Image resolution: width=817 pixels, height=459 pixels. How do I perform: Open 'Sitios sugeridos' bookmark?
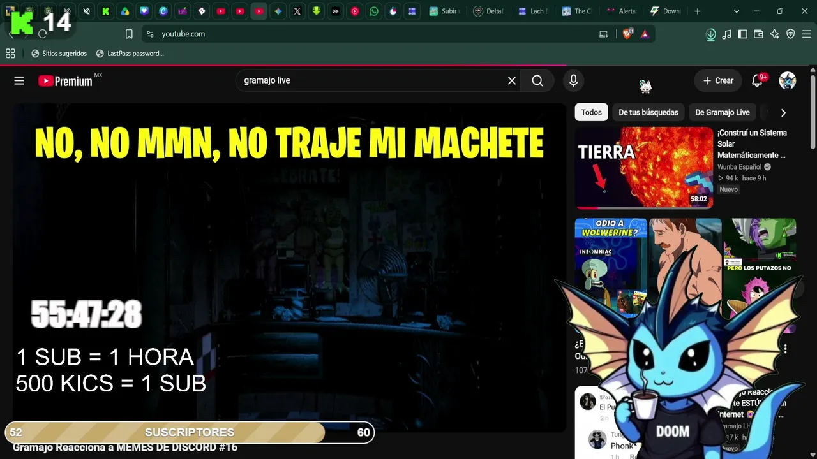[59, 54]
